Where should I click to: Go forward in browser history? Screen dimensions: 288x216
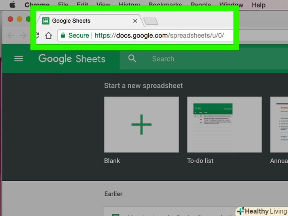pyautogui.click(x=23, y=35)
